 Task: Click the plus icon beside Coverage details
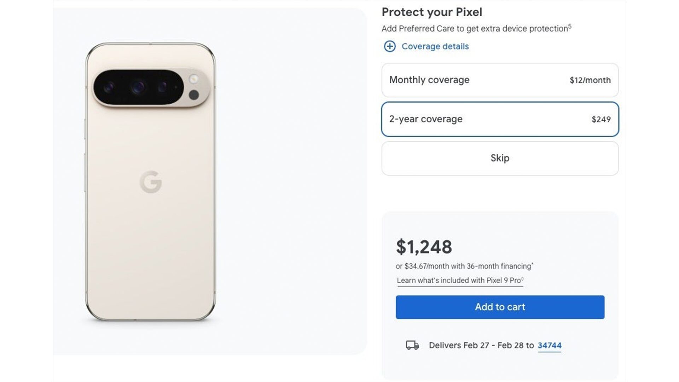390,46
